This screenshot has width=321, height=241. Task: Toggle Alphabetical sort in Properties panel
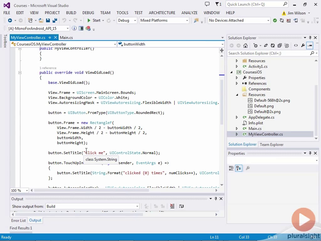point(239,168)
